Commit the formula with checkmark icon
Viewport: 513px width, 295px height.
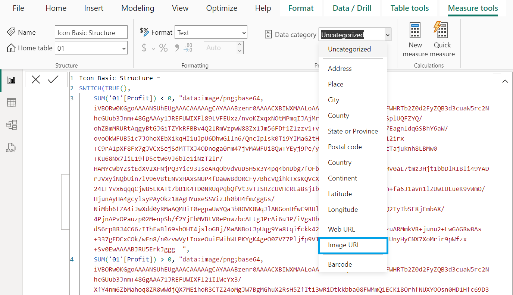tap(53, 79)
